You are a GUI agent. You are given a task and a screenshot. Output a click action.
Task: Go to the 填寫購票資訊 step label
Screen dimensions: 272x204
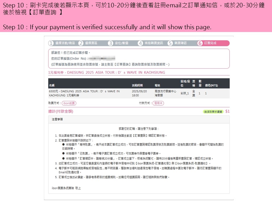pos(154,43)
